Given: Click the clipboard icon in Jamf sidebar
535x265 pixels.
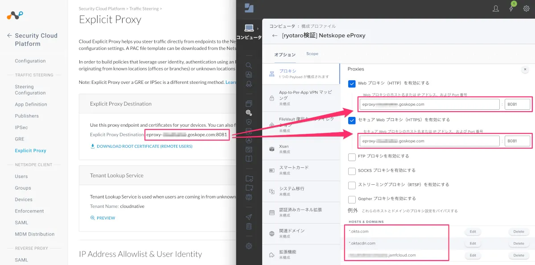Looking at the screenshot, I should pos(249,227).
